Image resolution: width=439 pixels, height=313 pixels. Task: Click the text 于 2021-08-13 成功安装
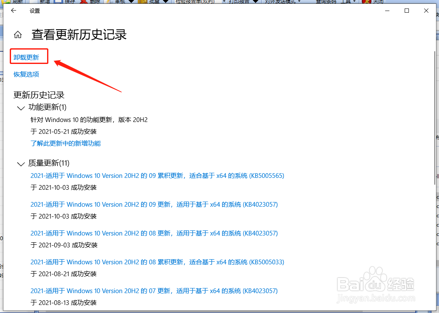click(x=64, y=302)
